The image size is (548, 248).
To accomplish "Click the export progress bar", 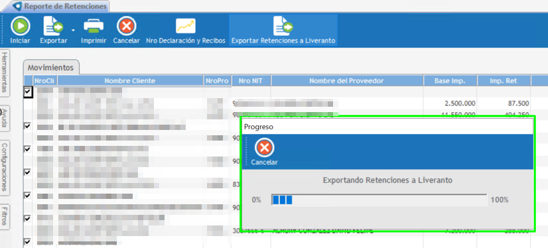I will (x=379, y=200).
